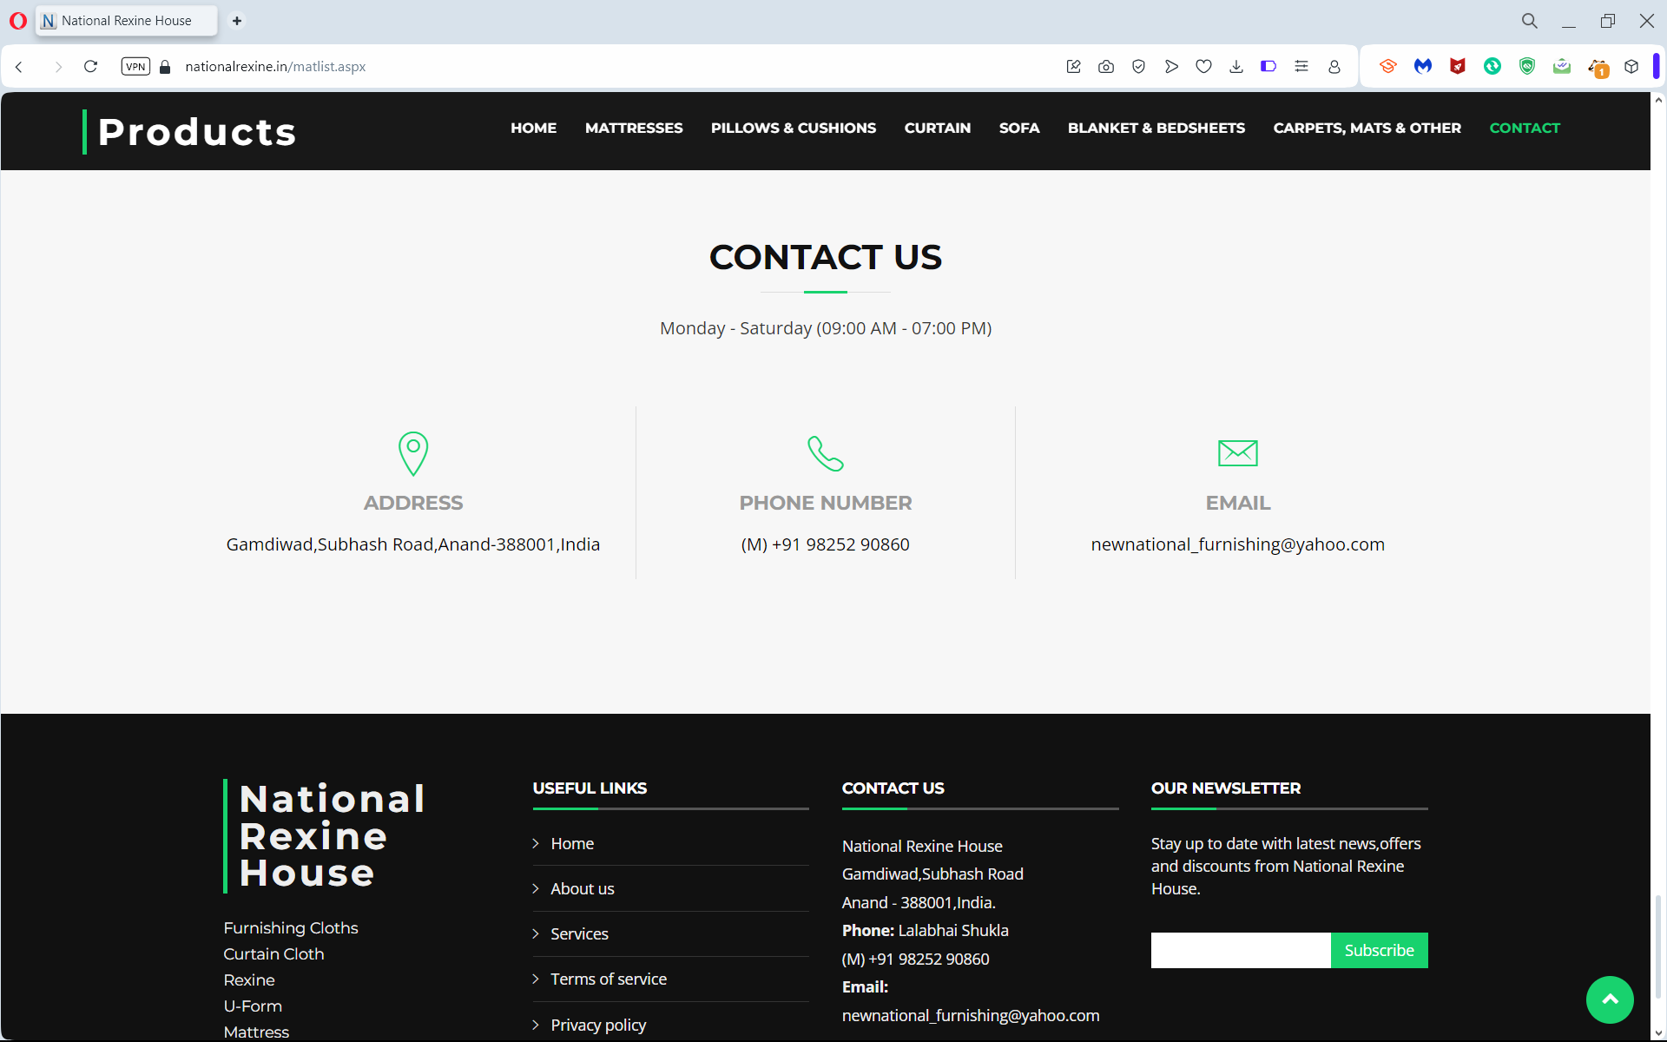
Task: Open CURTAIN menu
Action: pyautogui.click(x=938, y=128)
